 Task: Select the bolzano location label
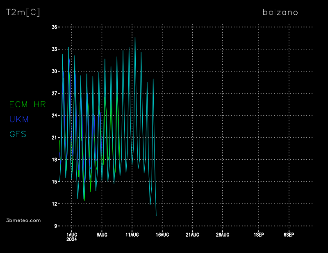(280, 12)
